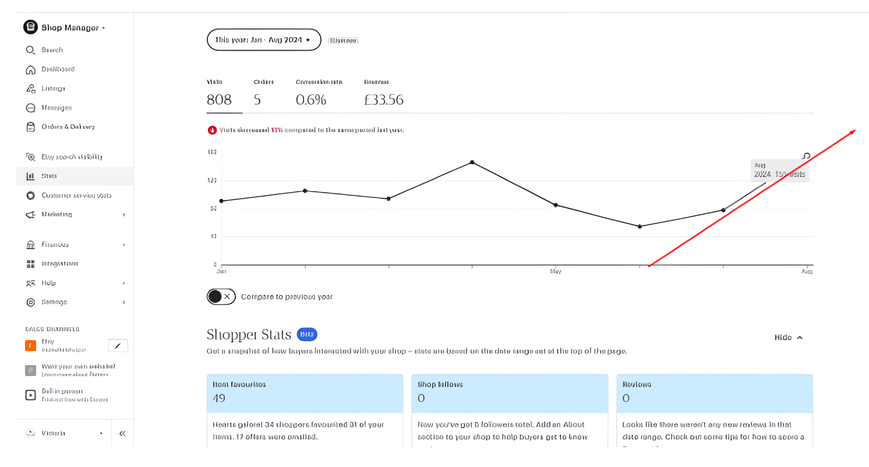Viewport: 869px width, 467px height.
Task: Switch to the Revenue tab showing £33.56
Action: [x=383, y=94]
